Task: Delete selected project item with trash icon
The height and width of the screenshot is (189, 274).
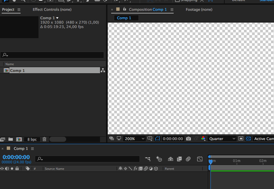Action: pos(44,139)
